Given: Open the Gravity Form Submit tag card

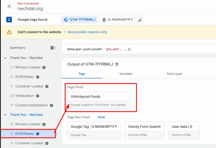Looking at the screenshot, I should (144, 130).
